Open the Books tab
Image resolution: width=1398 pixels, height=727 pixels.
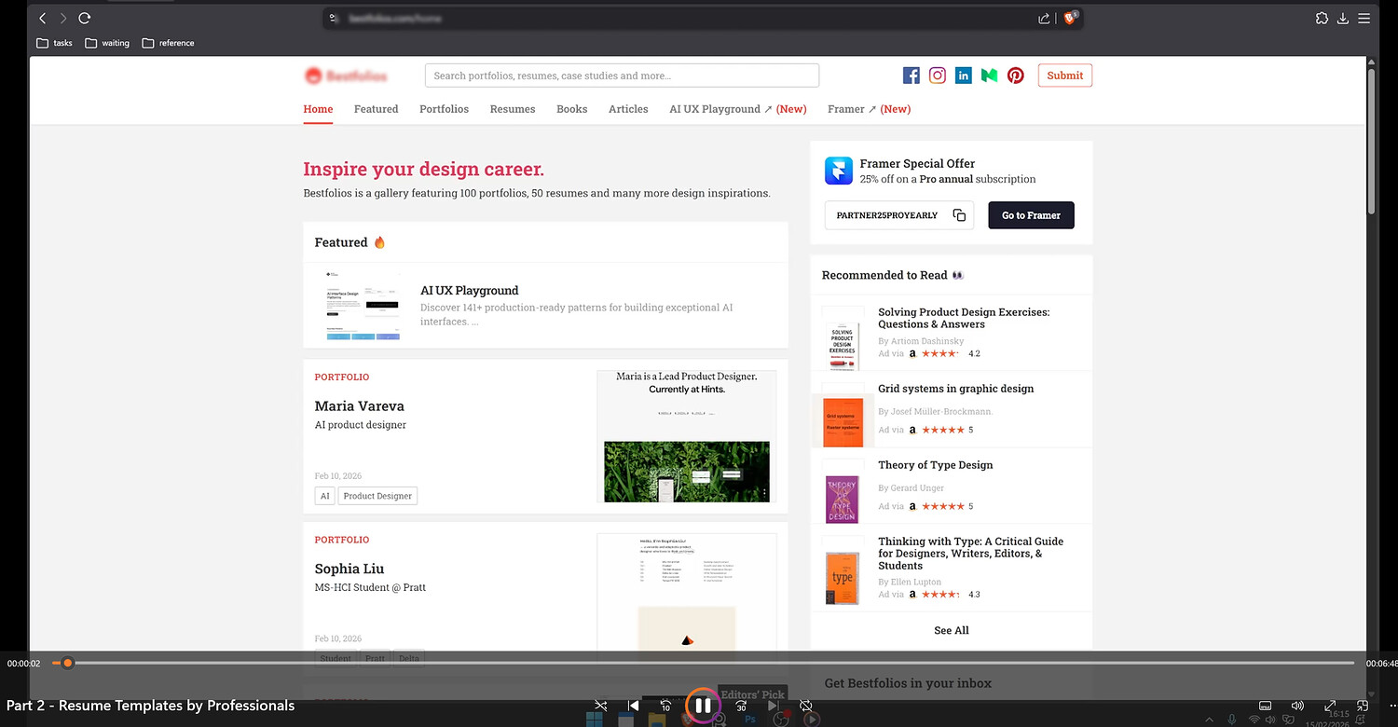(572, 109)
